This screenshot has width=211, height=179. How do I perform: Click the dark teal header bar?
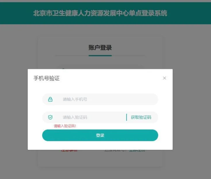click(106, 13)
